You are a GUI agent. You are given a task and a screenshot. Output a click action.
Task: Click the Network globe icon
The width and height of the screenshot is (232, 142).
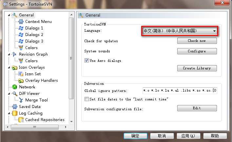tap(14, 87)
